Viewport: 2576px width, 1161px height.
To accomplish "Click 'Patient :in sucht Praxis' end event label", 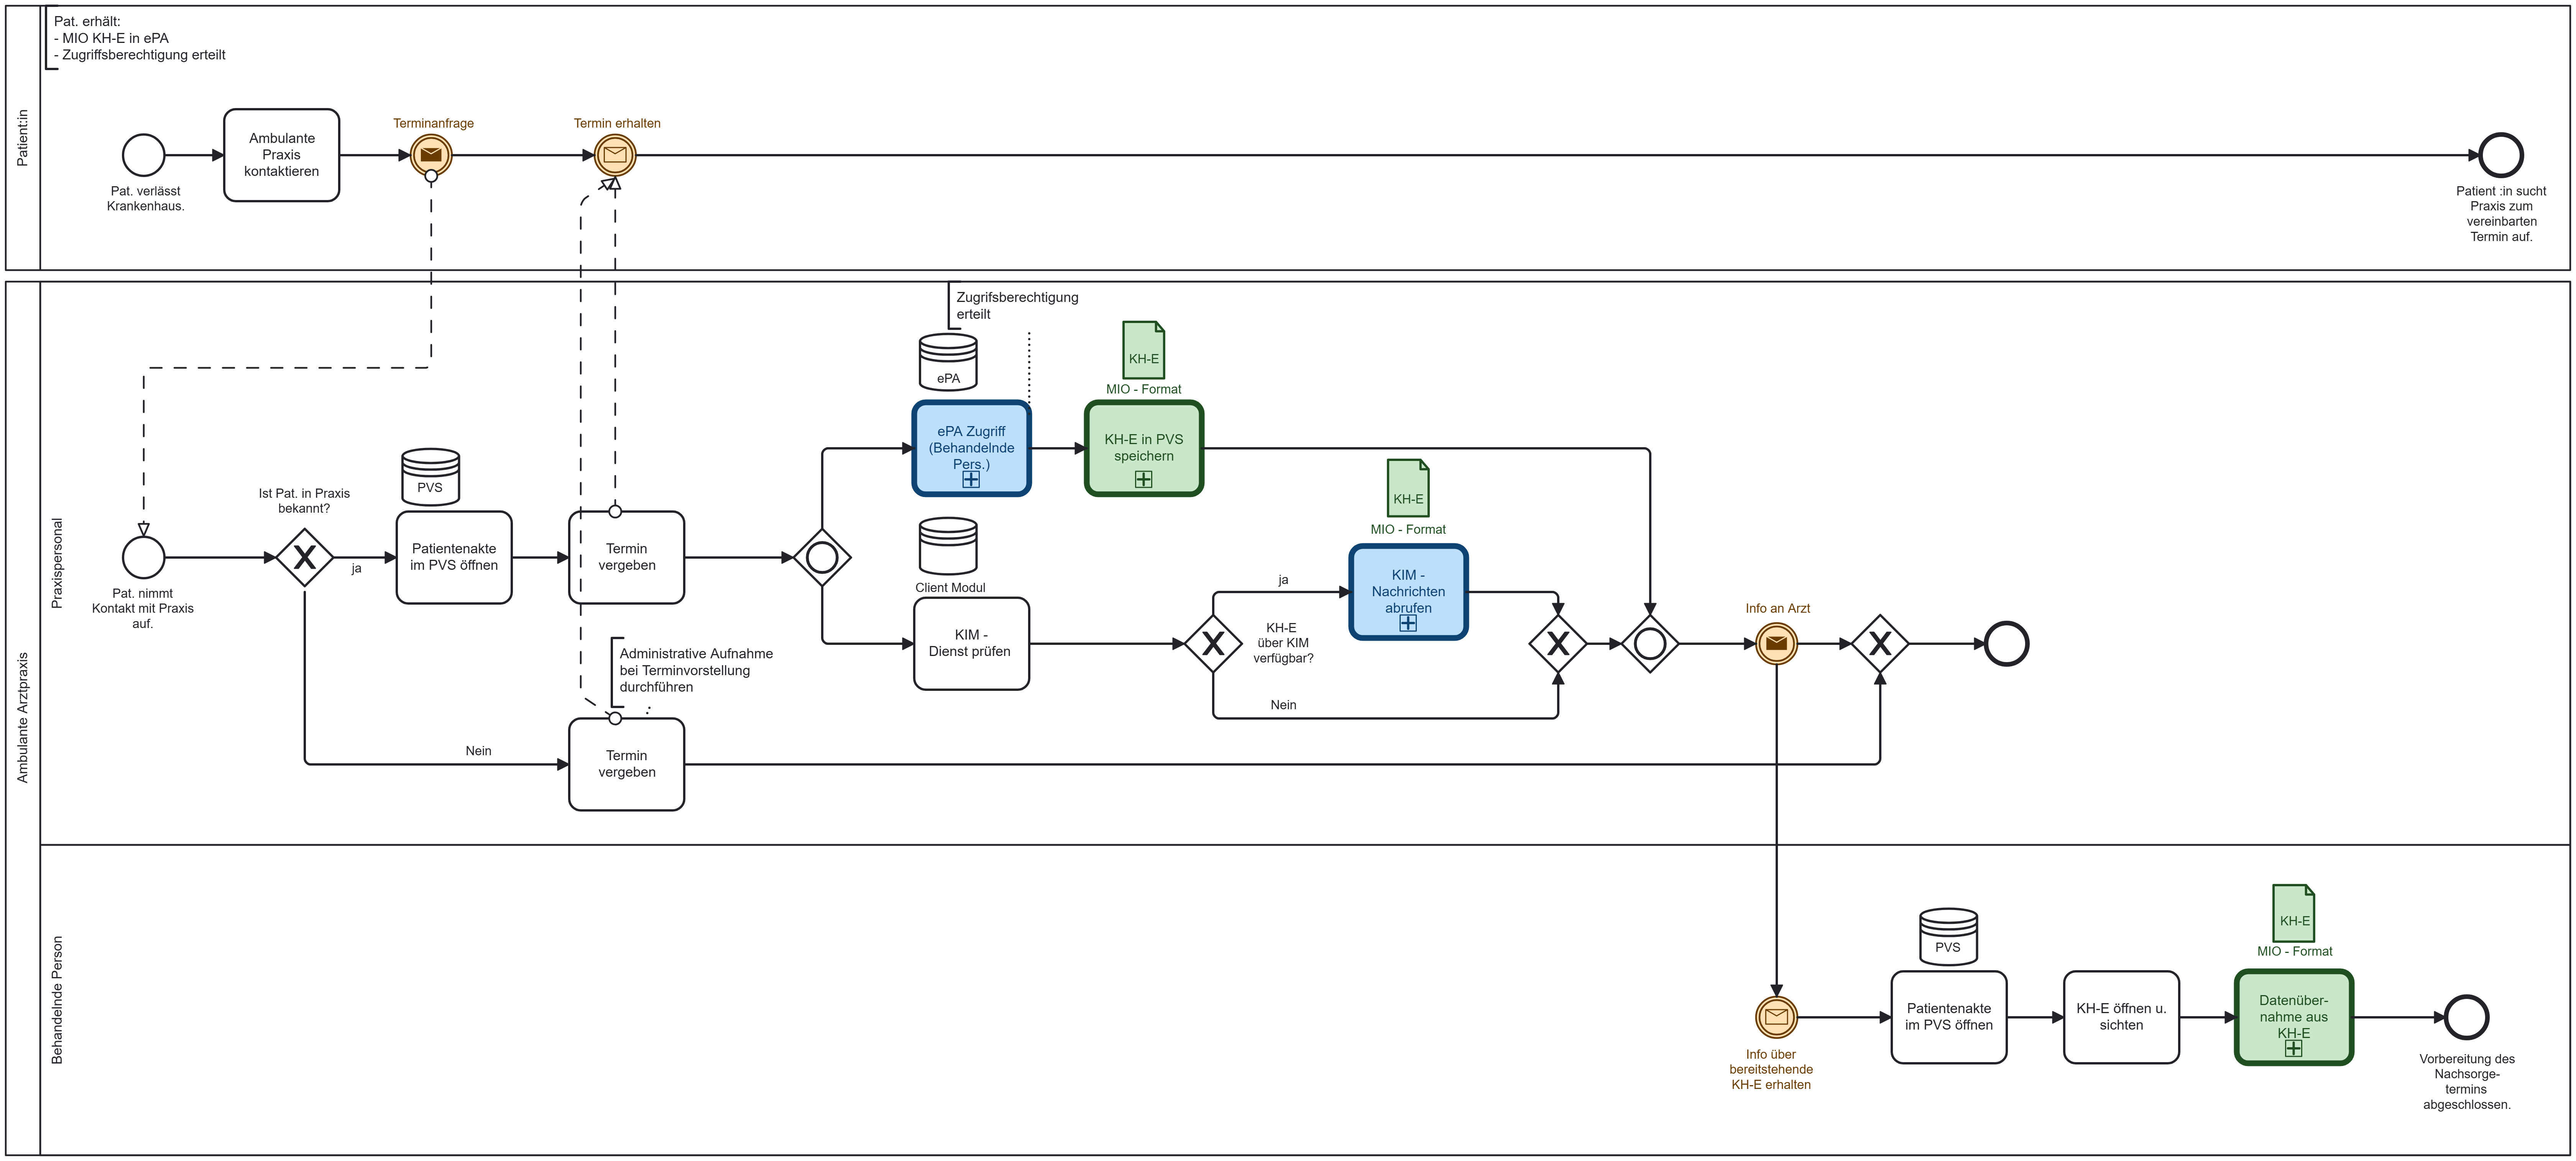I will click(x=2501, y=214).
